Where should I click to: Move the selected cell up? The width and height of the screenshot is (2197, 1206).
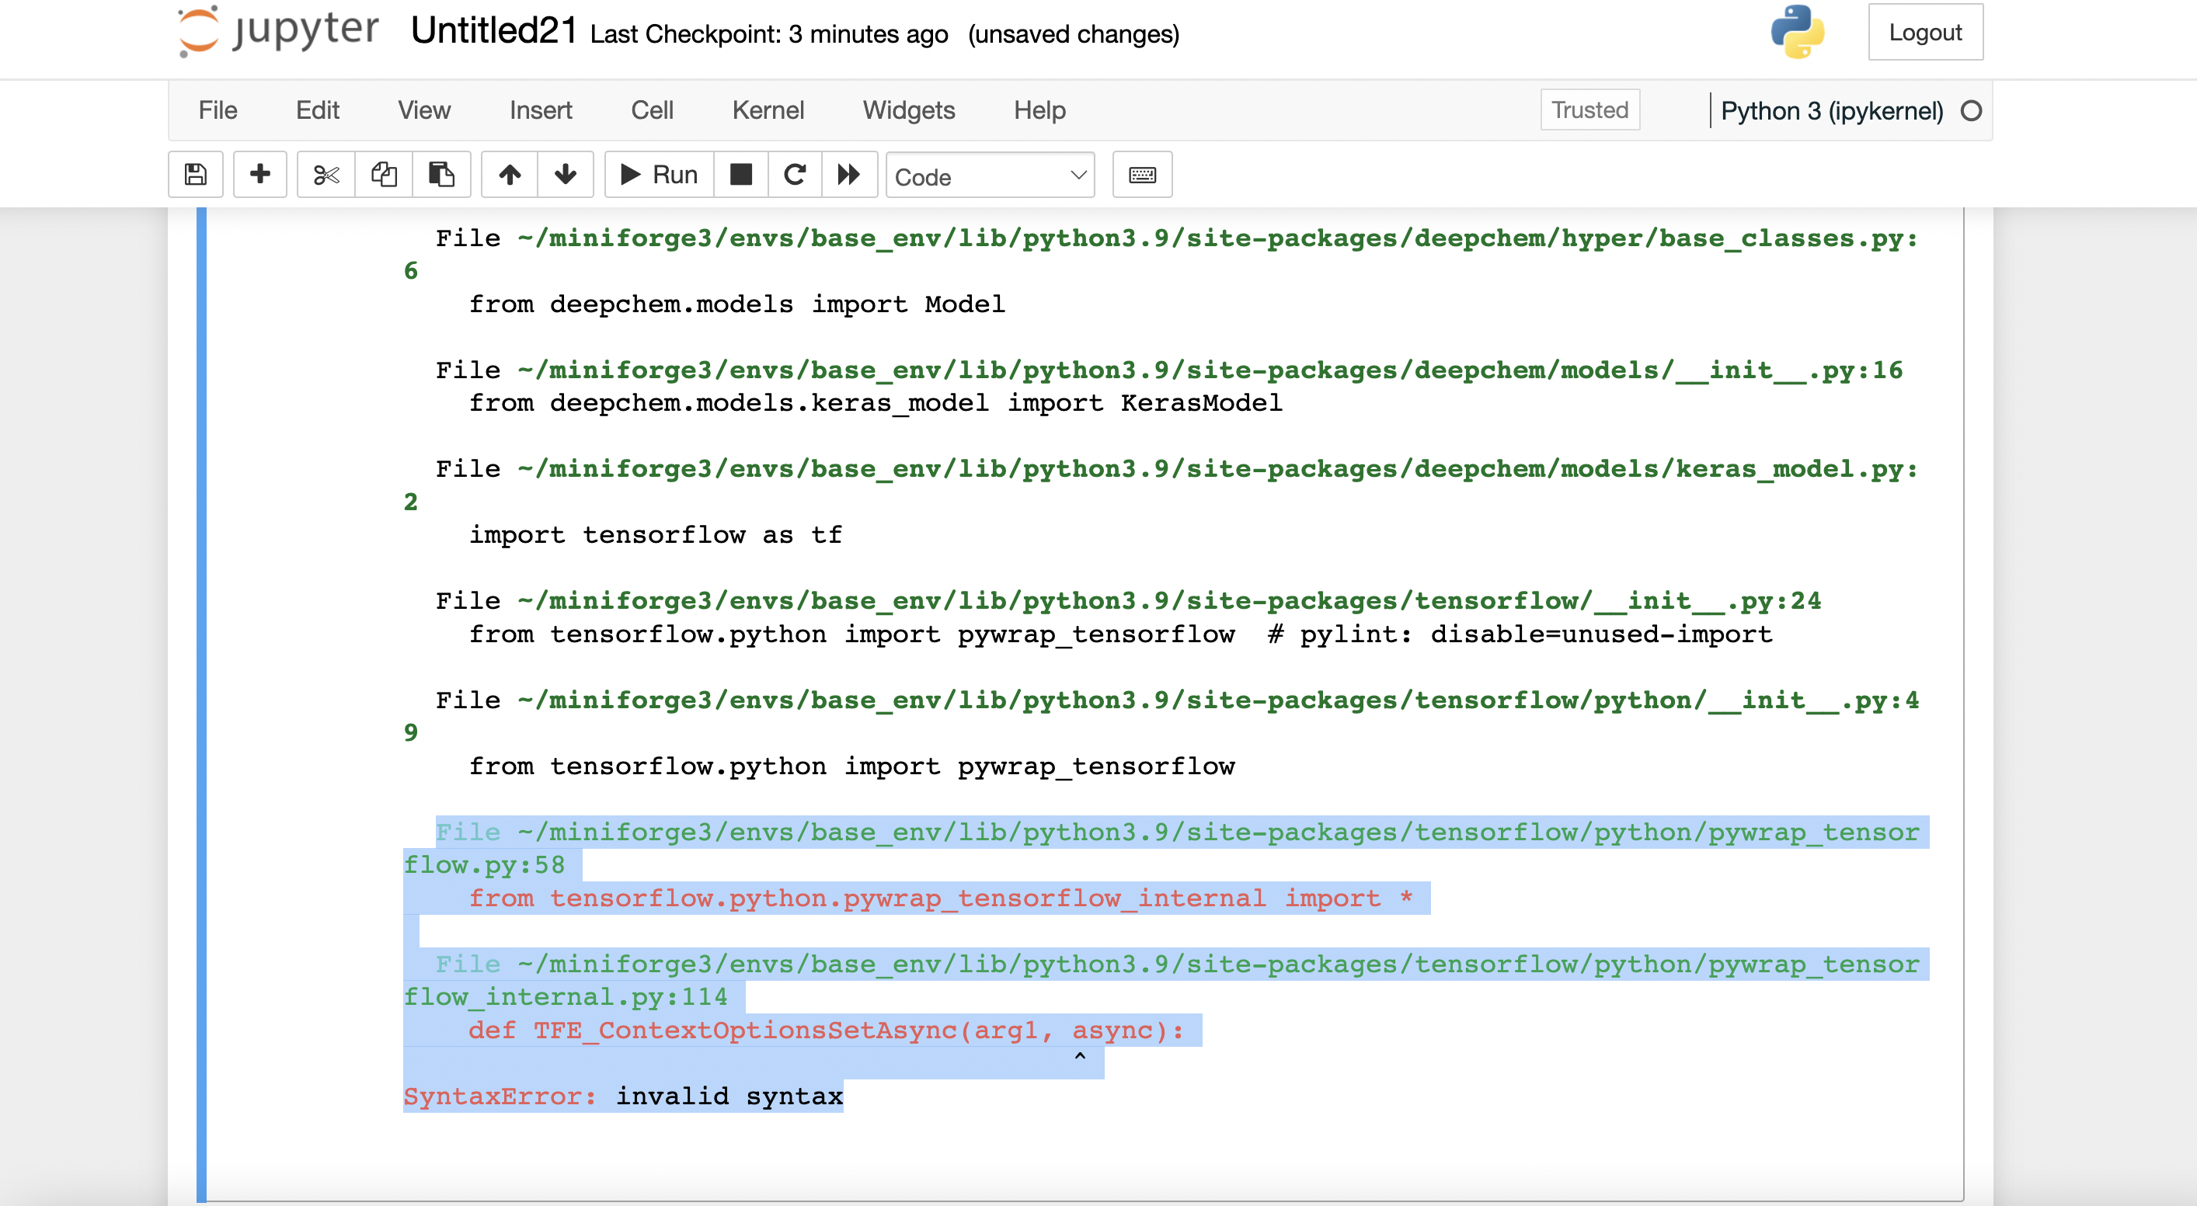coord(510,174)
